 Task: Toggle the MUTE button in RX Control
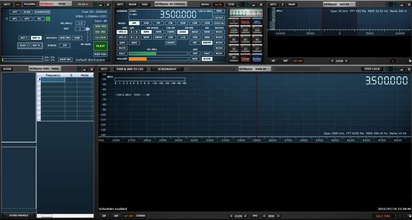[x=122, y=48]
